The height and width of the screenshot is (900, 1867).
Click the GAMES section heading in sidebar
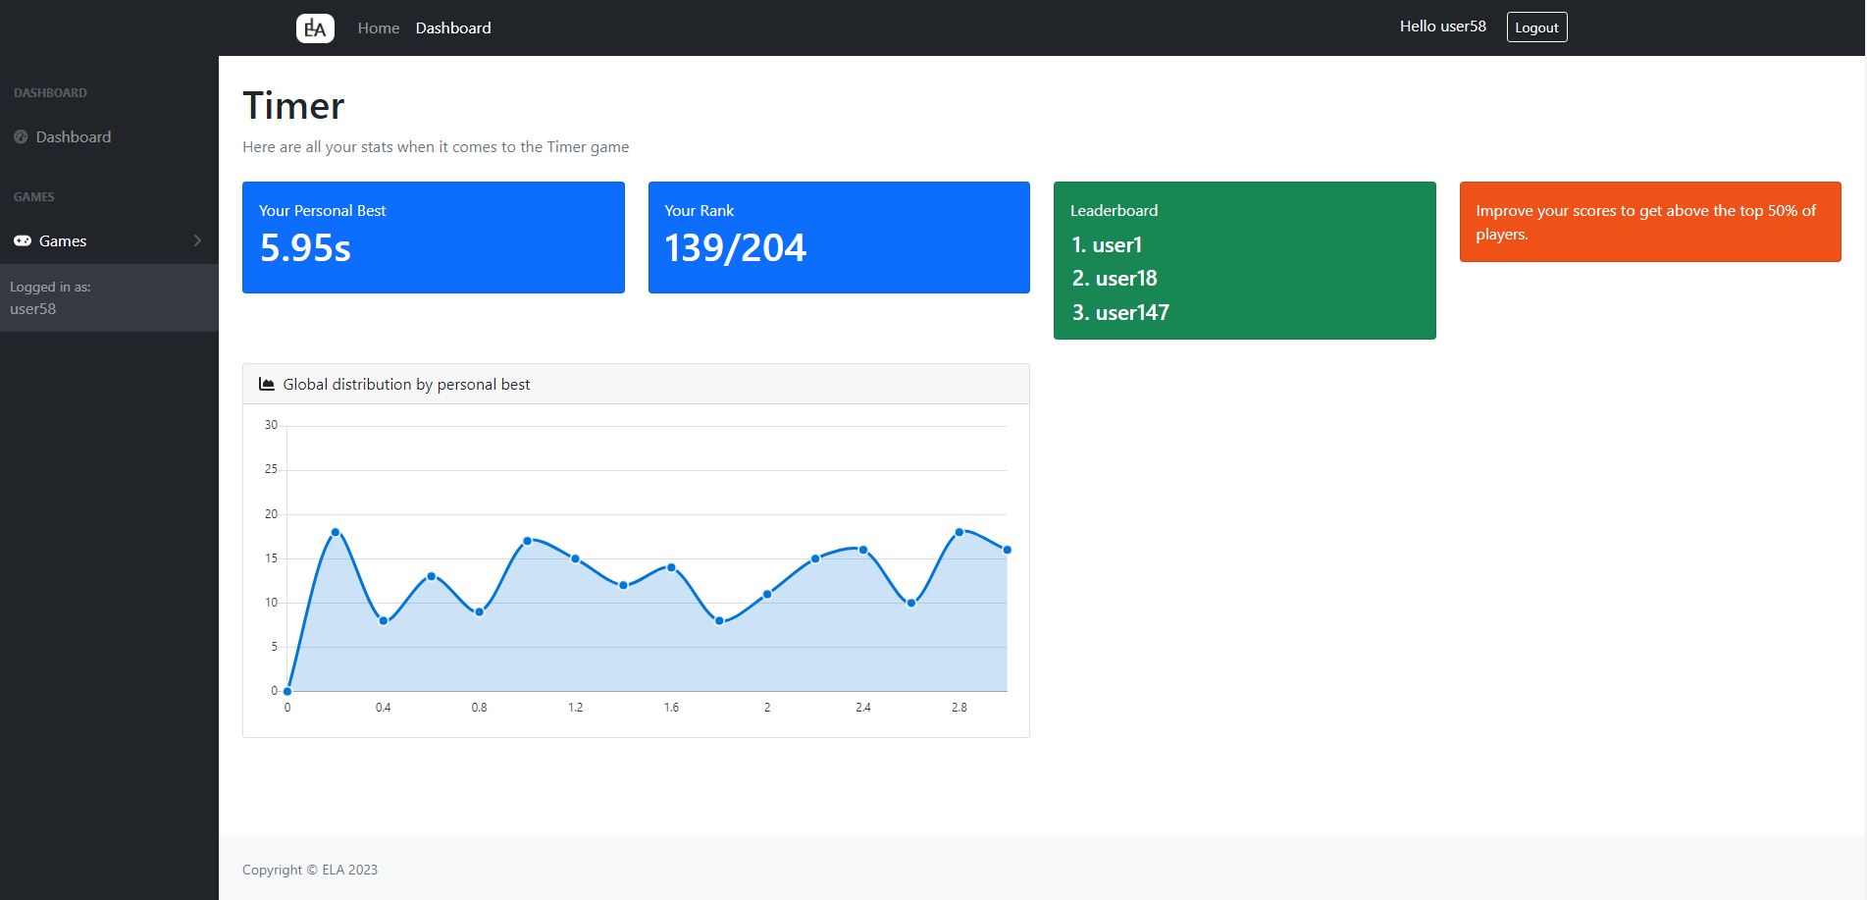coord(34,197)
